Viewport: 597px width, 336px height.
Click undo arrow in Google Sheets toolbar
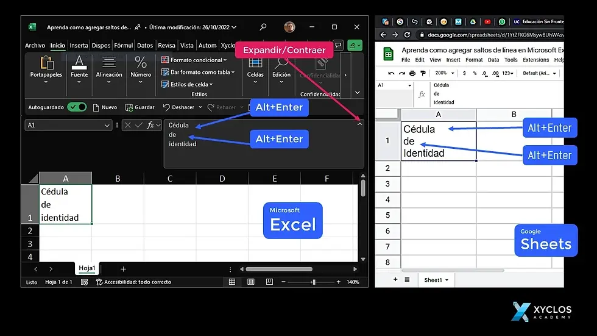[391, 73]
